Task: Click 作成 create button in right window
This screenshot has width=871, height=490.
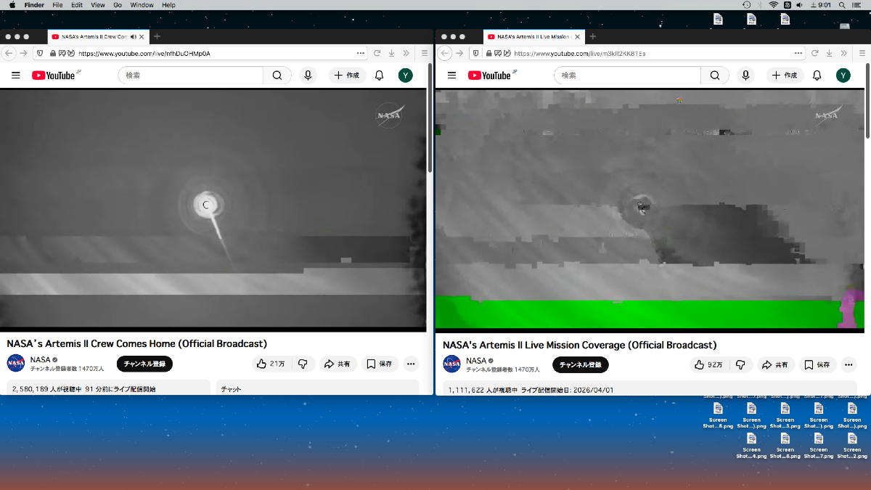Action: pos(785,75)
